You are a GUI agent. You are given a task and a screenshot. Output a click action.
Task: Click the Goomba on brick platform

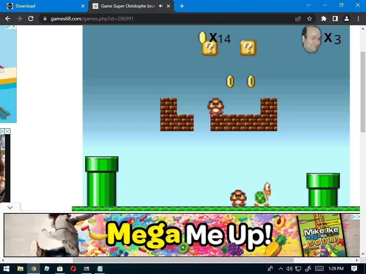click(x=216, y=106)
